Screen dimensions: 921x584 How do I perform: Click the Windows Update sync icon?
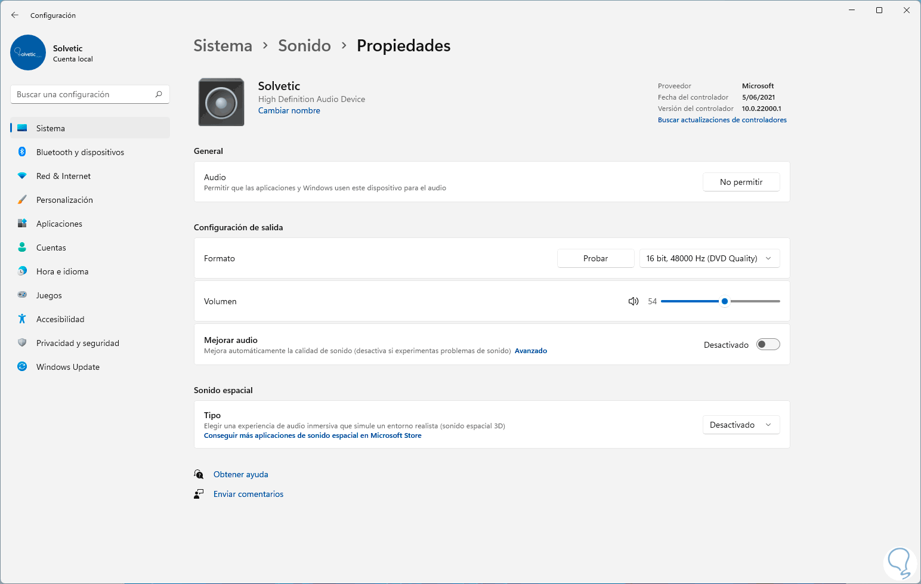point(22,367)
